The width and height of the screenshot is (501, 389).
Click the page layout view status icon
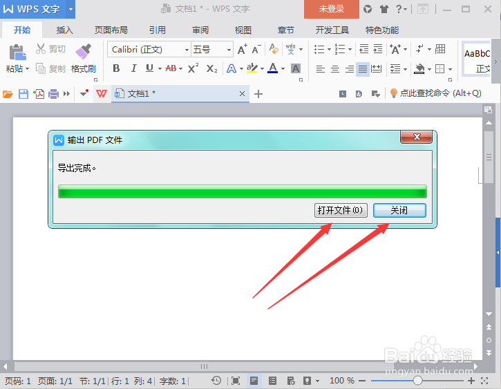254,381
